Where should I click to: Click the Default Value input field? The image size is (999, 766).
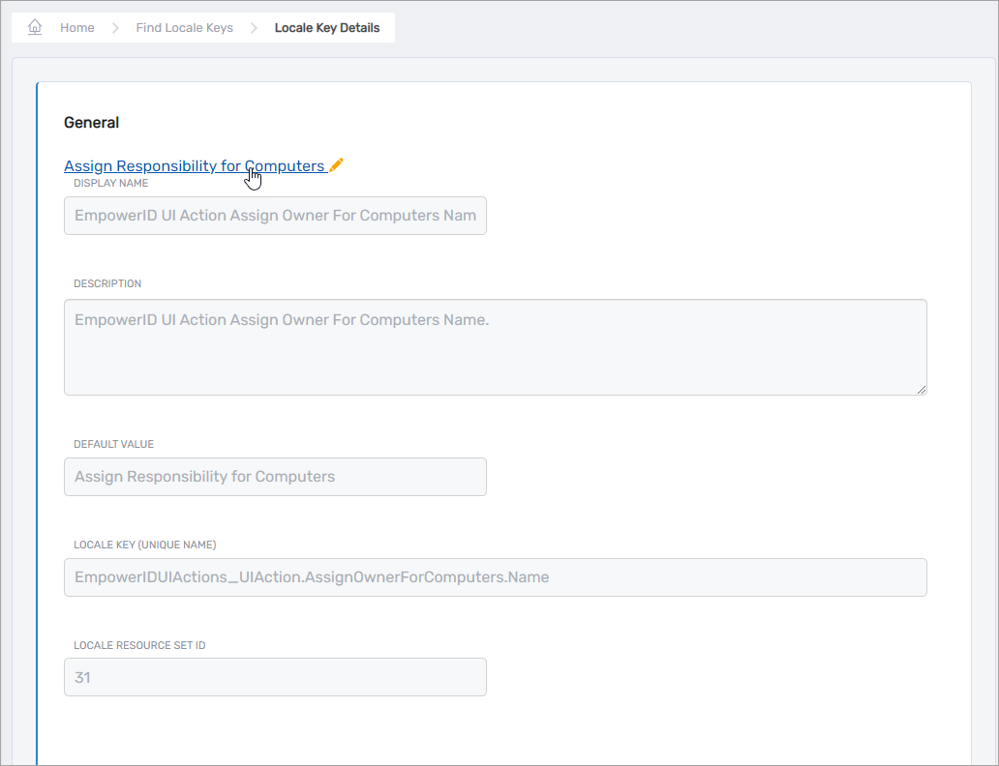pyautogui.click(x=275, y=477)
